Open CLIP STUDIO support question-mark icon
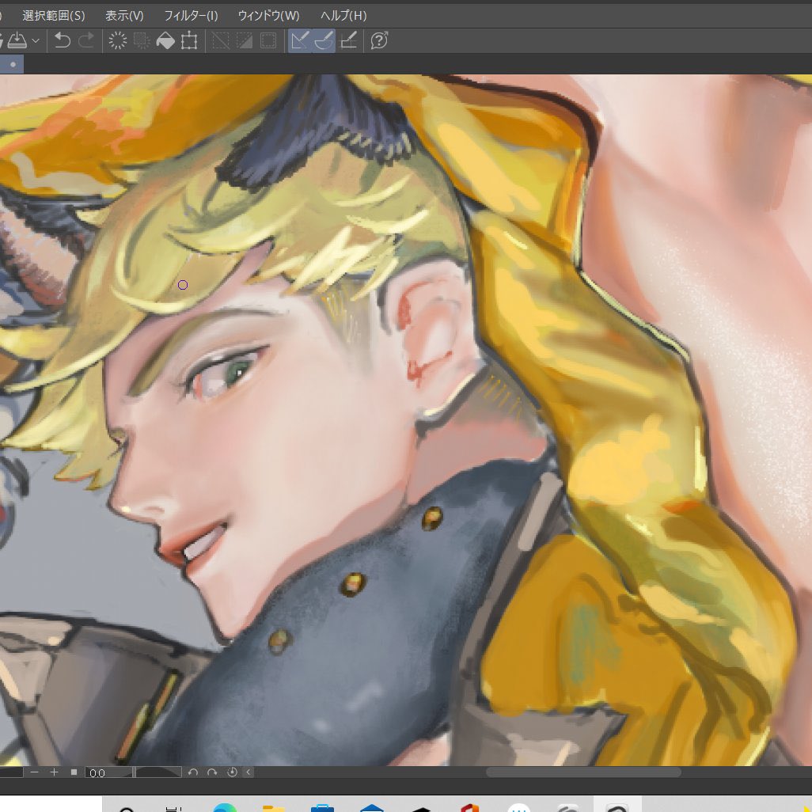 tap(379, 40)
